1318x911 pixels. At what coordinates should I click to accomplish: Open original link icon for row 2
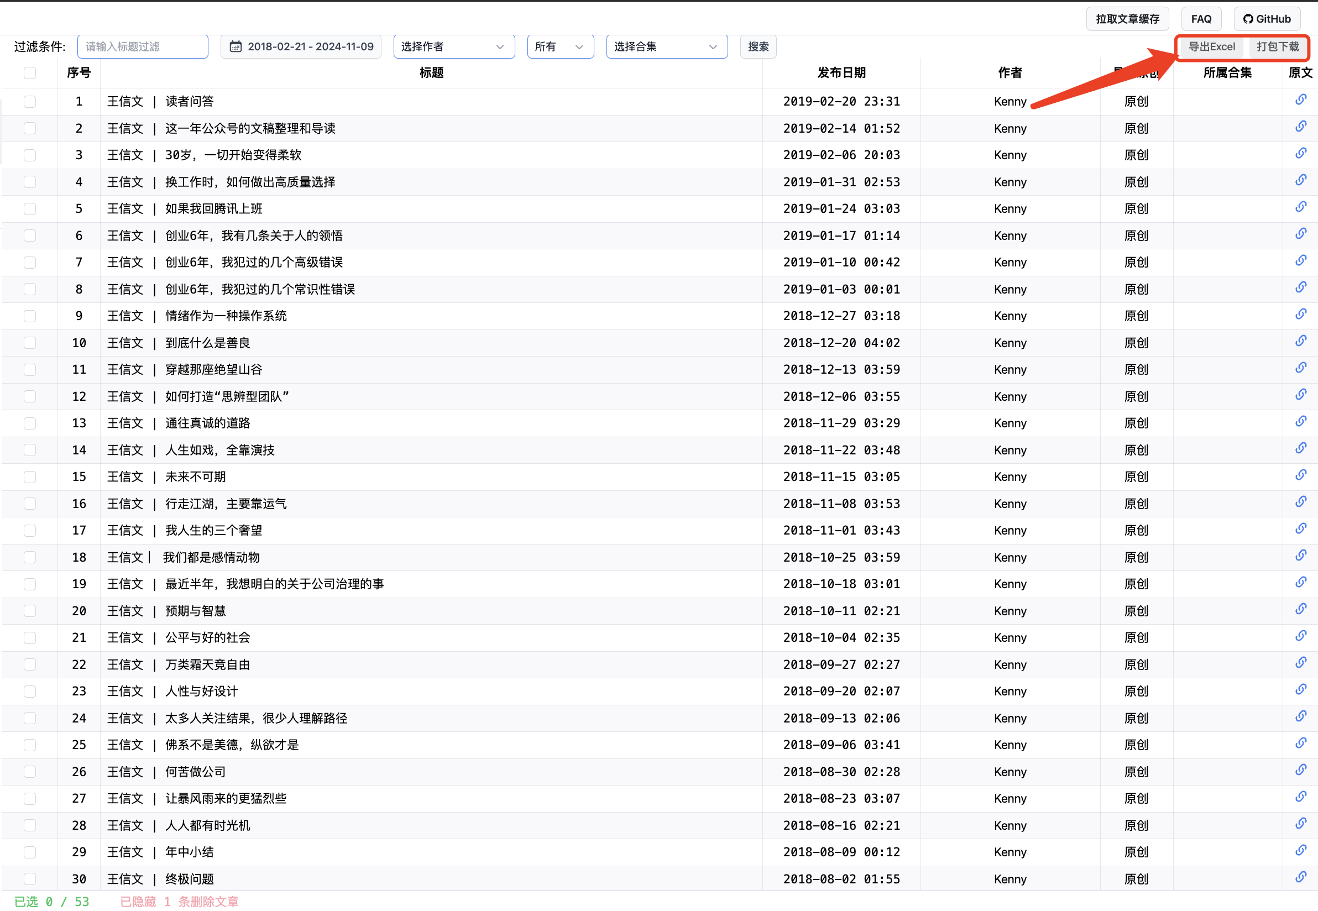tap(1300, 127)
